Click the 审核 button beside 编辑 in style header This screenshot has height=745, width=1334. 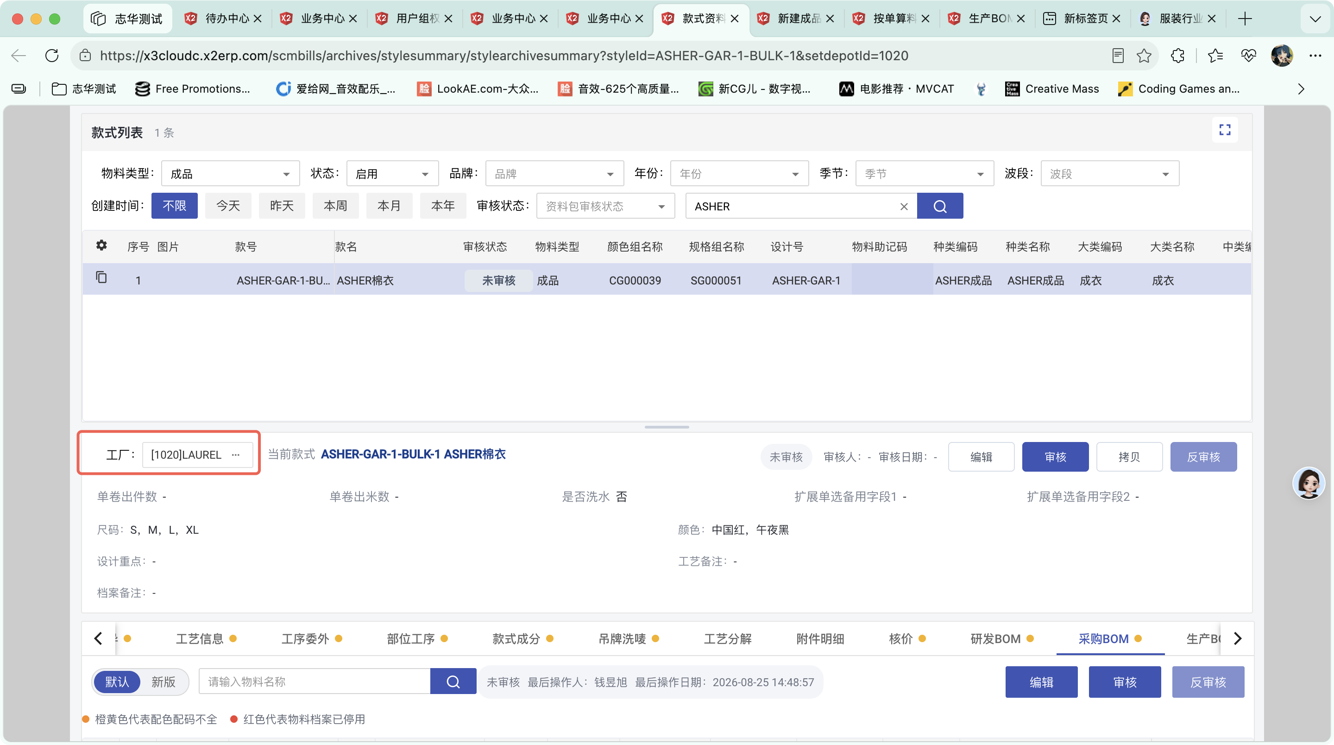tap(1056, 457)
